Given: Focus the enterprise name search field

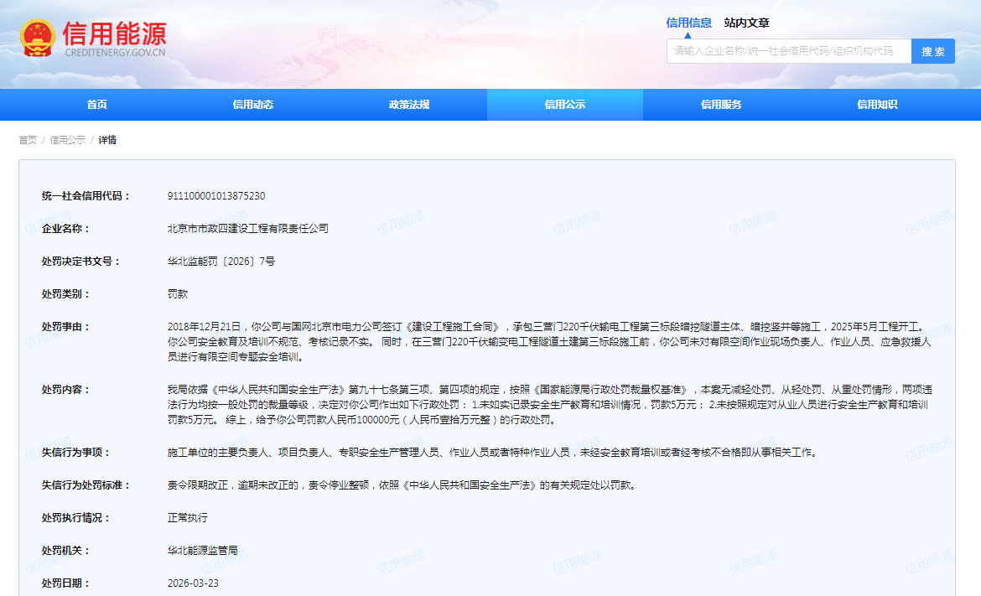Looking at the screenshot, I should (x=788, y=51).
